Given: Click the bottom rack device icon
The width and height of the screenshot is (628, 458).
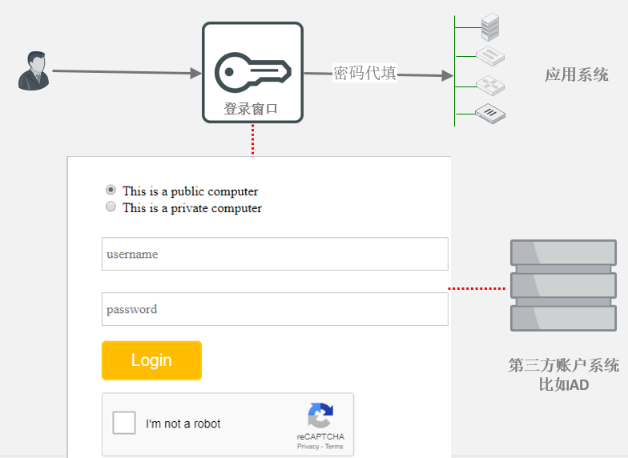Looking at the screenshot, I should click(x=489, y=113).
